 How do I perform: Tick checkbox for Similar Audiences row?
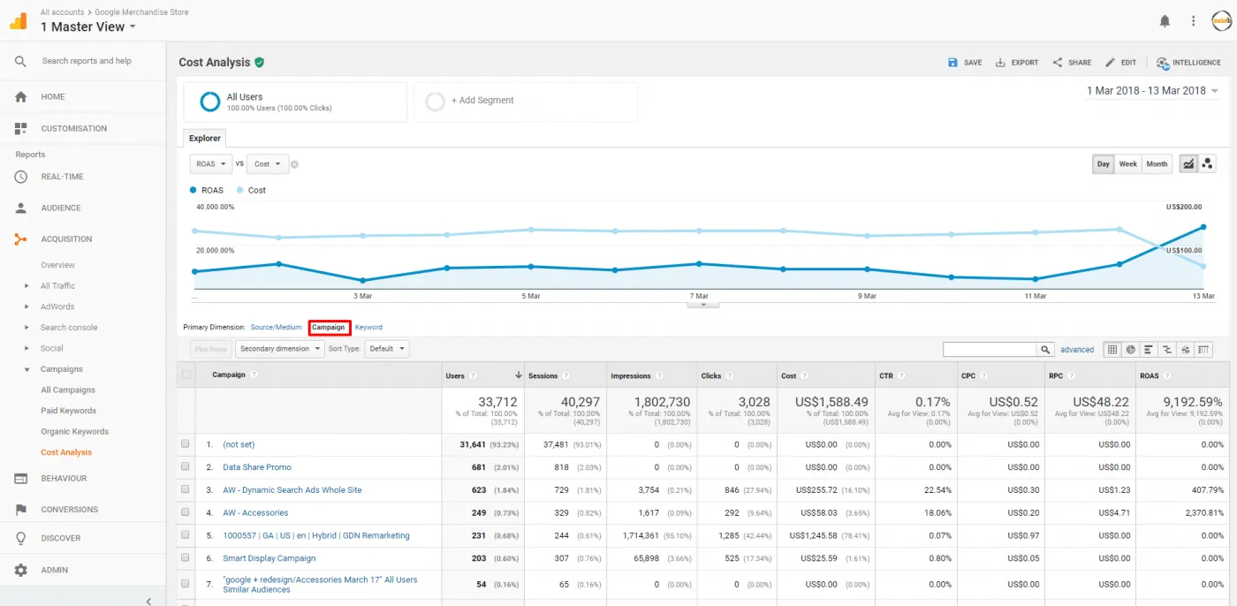click(x=186, y=584)
